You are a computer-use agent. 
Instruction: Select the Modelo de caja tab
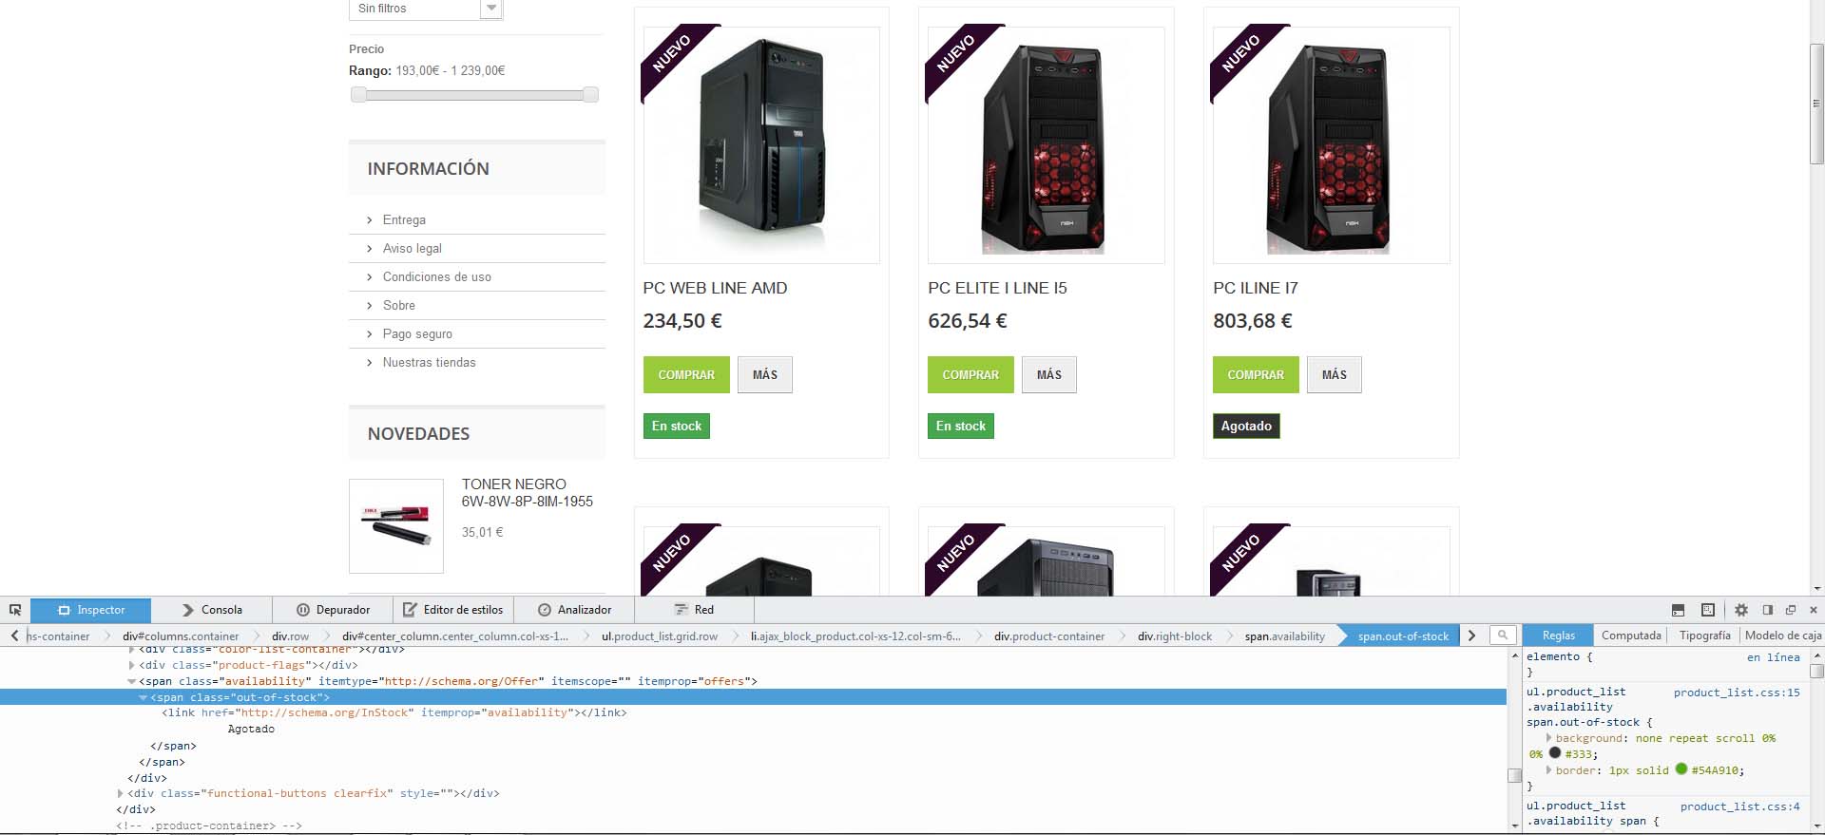point(1783,636)
